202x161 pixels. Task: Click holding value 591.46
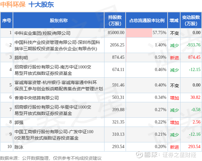[x=118, y=85]
